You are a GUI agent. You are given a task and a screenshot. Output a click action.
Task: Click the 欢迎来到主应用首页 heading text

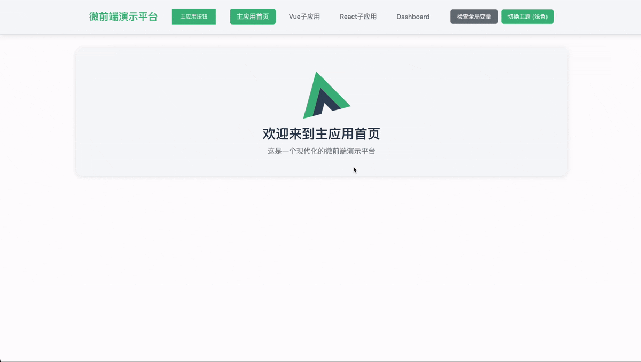[x=321, y=134]
